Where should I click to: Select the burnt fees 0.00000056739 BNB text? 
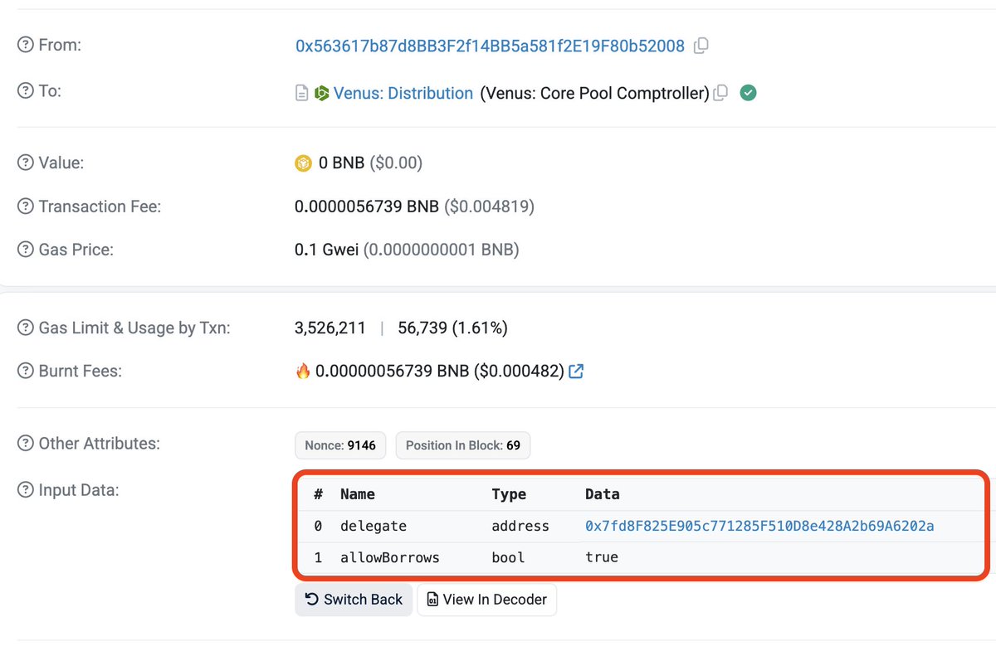pos(393,371)
